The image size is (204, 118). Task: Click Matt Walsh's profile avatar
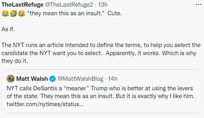tap(10, 78)
